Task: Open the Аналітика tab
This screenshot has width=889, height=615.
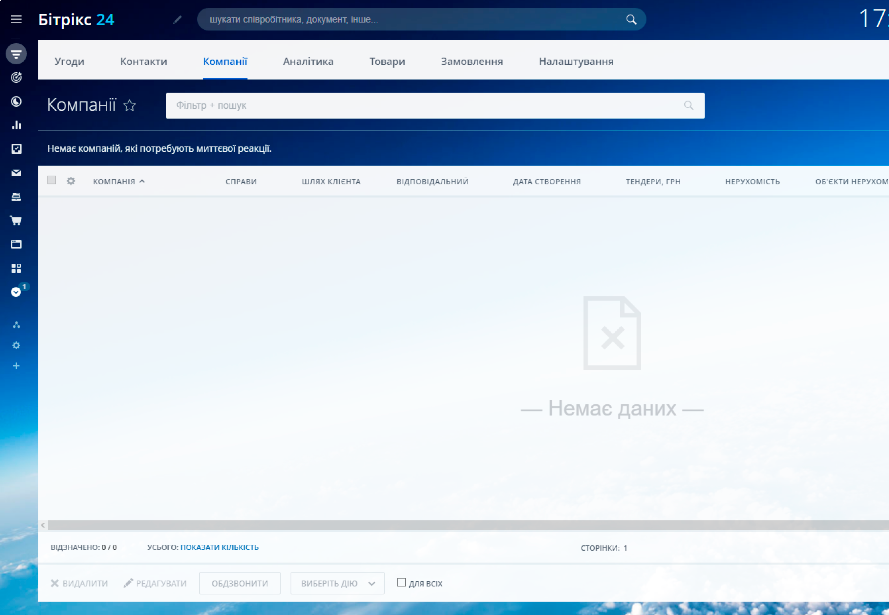Action: 308,61
